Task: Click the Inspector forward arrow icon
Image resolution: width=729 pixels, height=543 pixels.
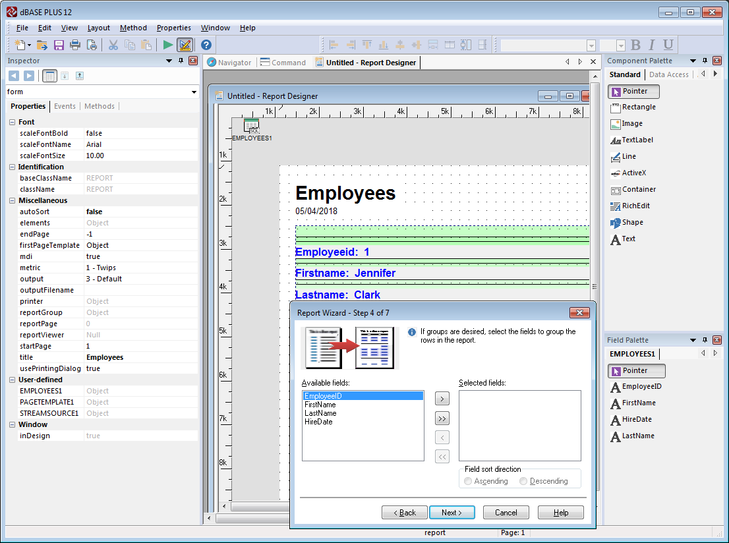Action: [x=29, y=76]
